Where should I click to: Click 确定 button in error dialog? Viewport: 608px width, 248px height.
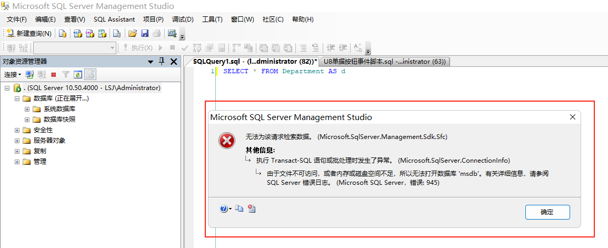tap(547, 212)
